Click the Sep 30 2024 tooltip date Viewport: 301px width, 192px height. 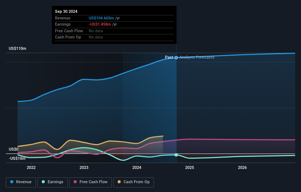[x=66, y=11]
